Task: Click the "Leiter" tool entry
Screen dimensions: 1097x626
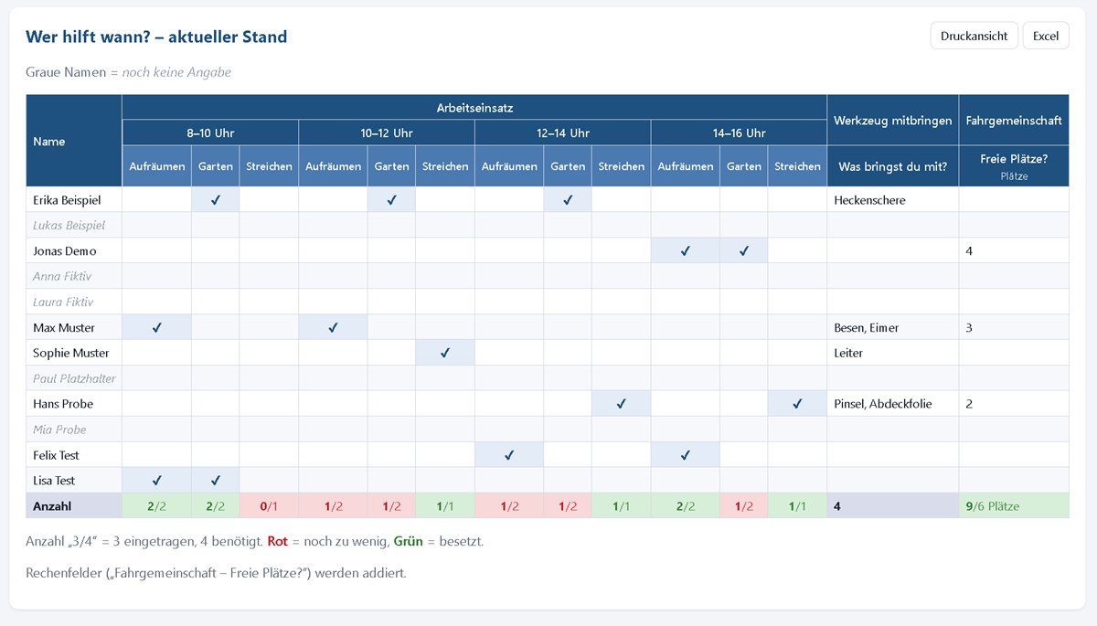Action: (848, 354)
